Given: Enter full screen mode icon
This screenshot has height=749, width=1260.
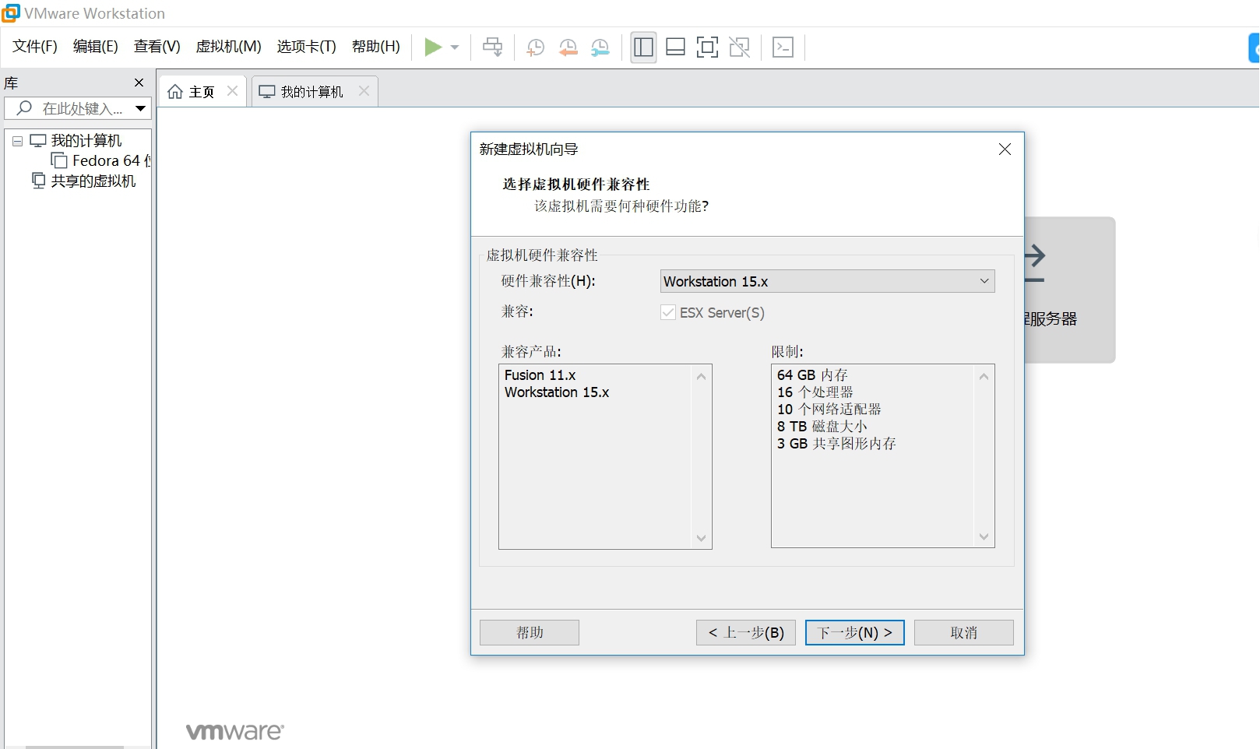Looking at the screenshot, I should 706,47.
